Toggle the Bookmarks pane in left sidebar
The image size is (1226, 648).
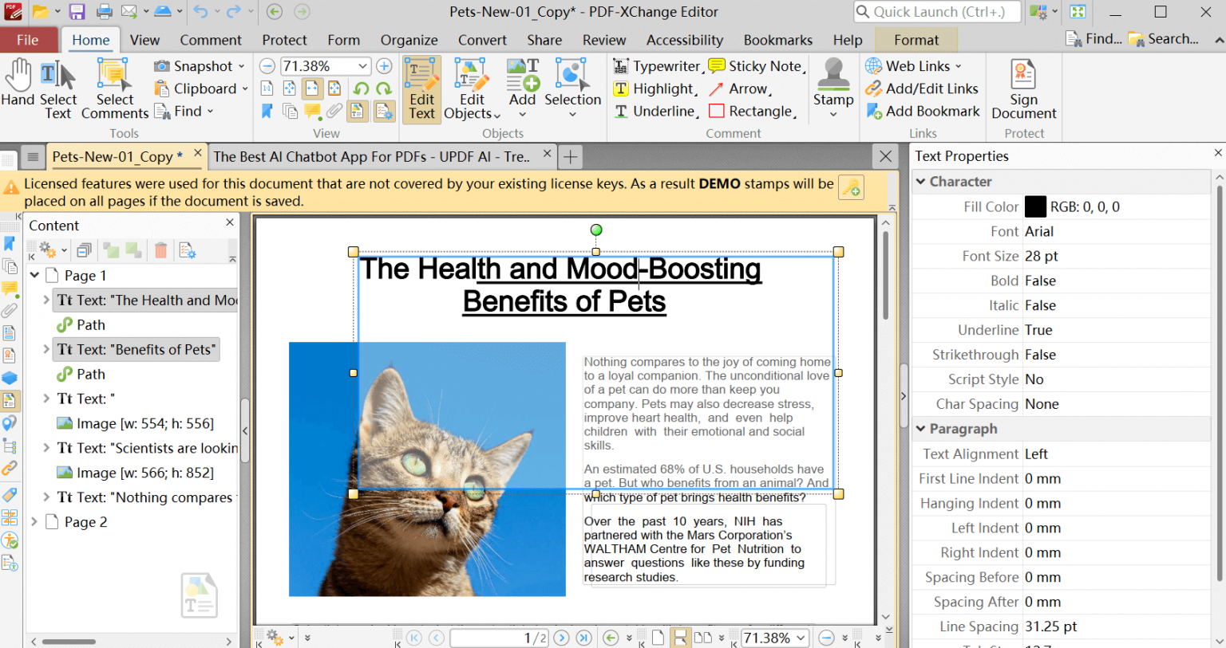coord(10,243)
